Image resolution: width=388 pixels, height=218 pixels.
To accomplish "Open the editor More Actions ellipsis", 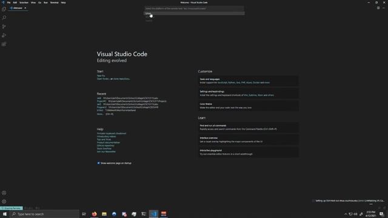I will (x=384, y=8).
